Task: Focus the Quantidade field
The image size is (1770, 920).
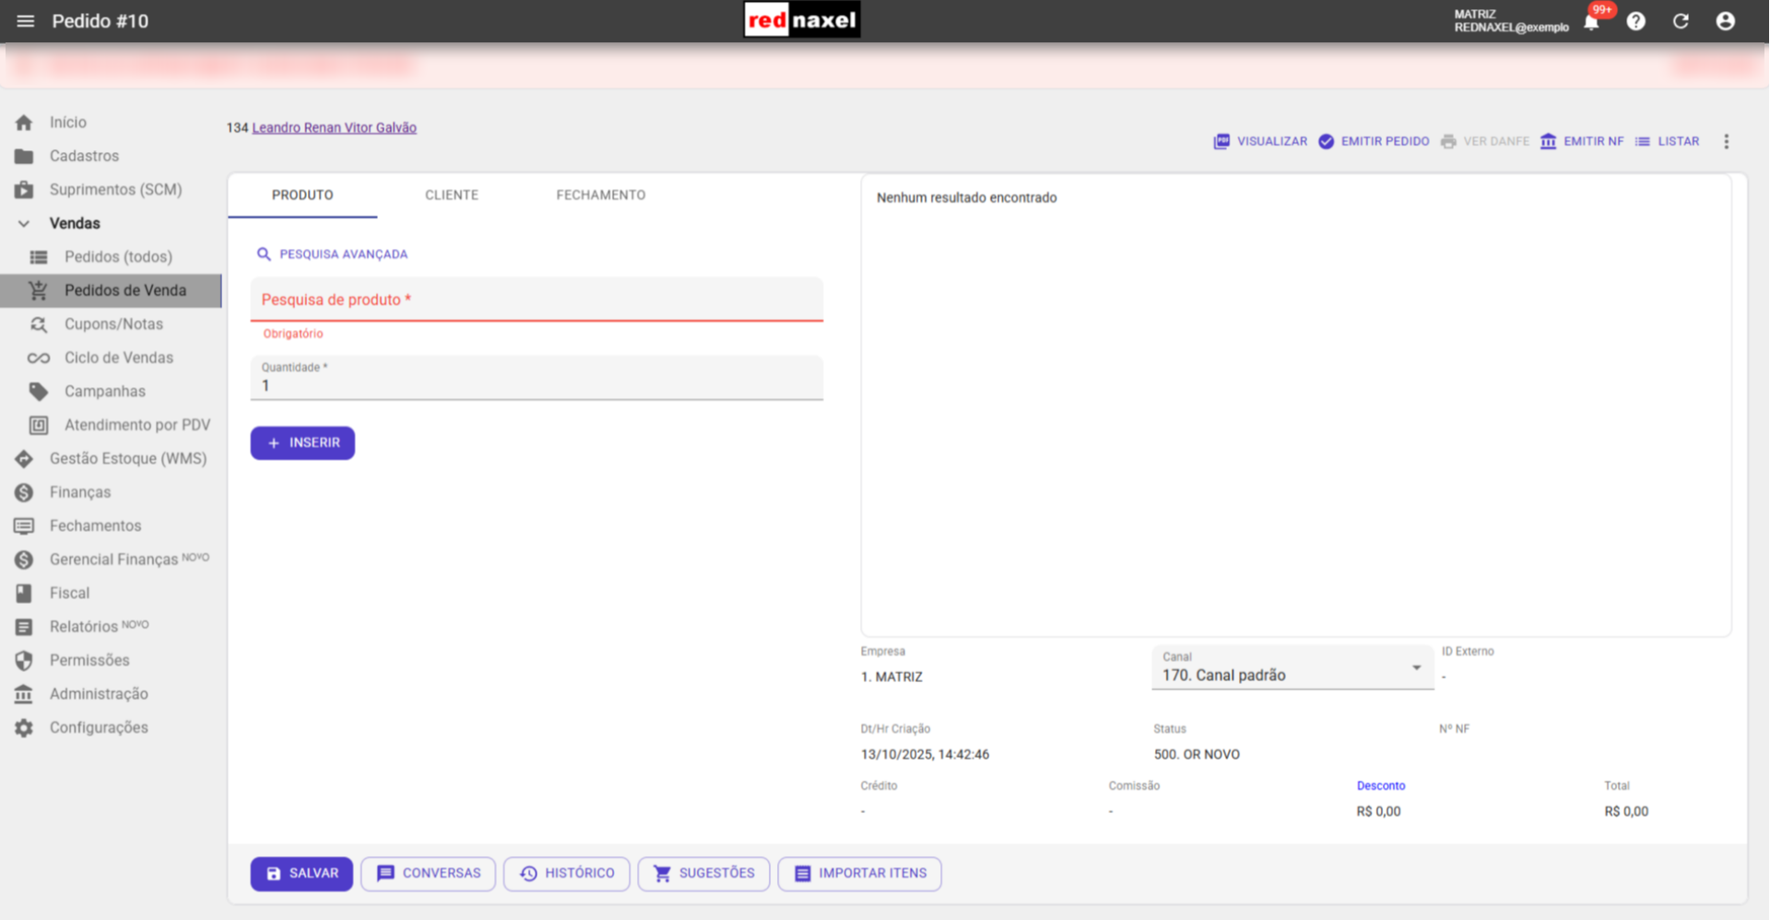Action: pyautogui.click(x=537, y=378)
